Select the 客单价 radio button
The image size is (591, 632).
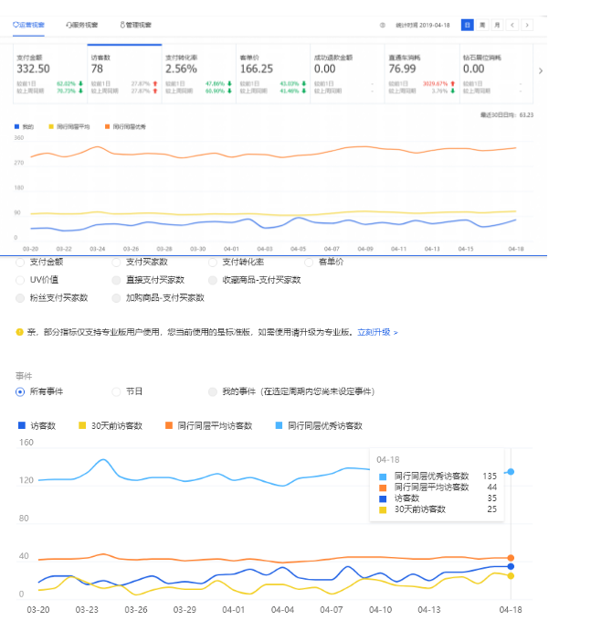309,262
